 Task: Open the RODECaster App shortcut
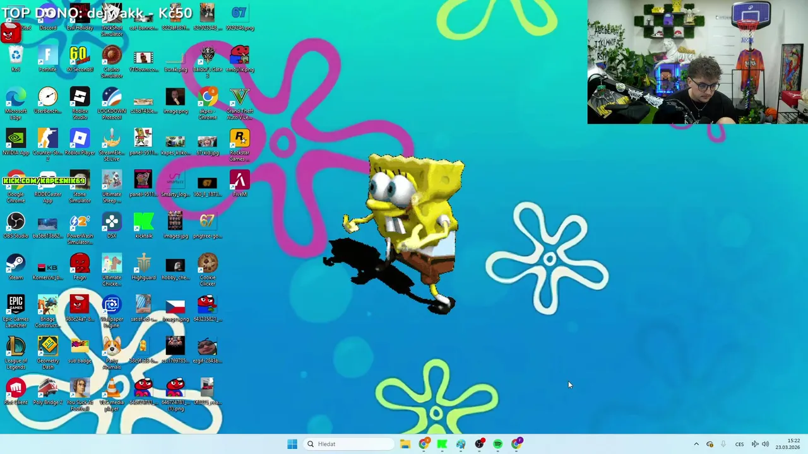point(48,187)
